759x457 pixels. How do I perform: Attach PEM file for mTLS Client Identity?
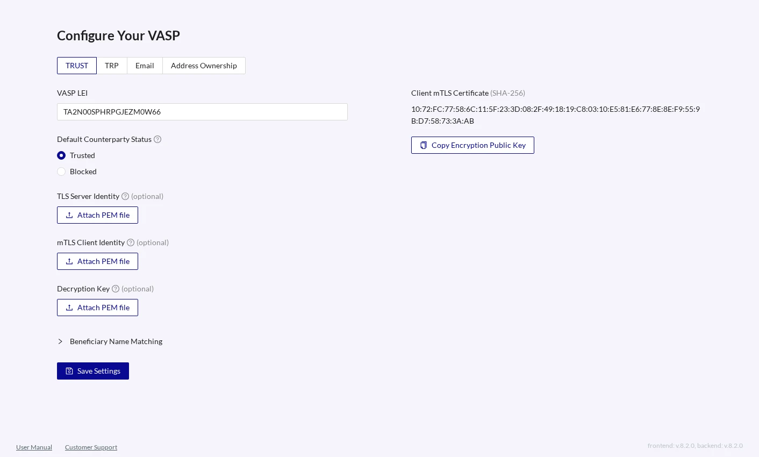click(97, 261)
